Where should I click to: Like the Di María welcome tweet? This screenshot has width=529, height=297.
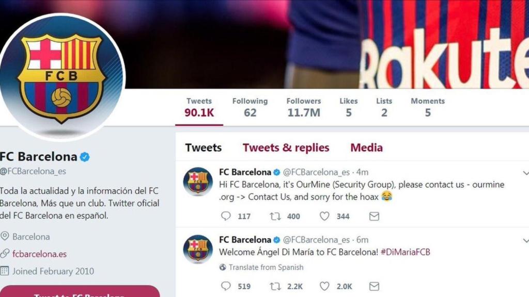pyautogui.click(x=324, y=286)
